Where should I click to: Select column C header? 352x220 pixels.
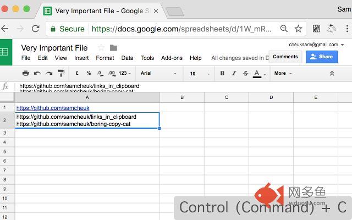pos(227,97)
